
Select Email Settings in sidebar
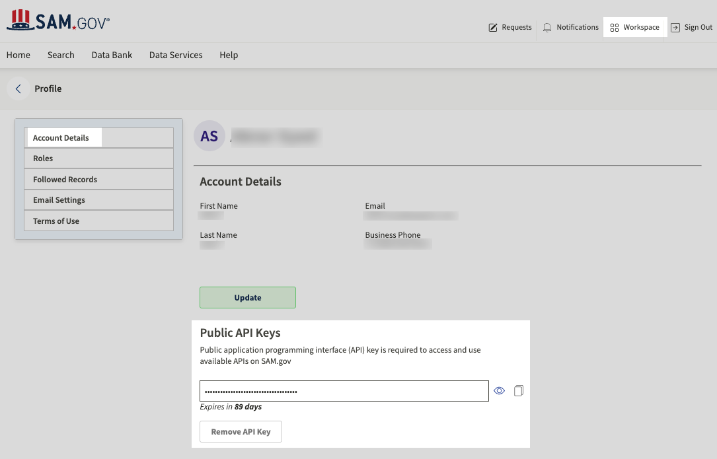(98, 200)
